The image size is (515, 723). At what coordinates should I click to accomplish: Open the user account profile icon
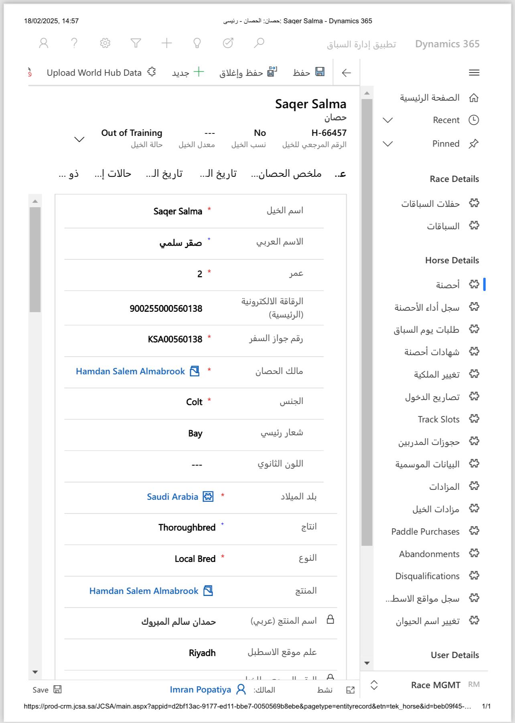coord(44,43)
